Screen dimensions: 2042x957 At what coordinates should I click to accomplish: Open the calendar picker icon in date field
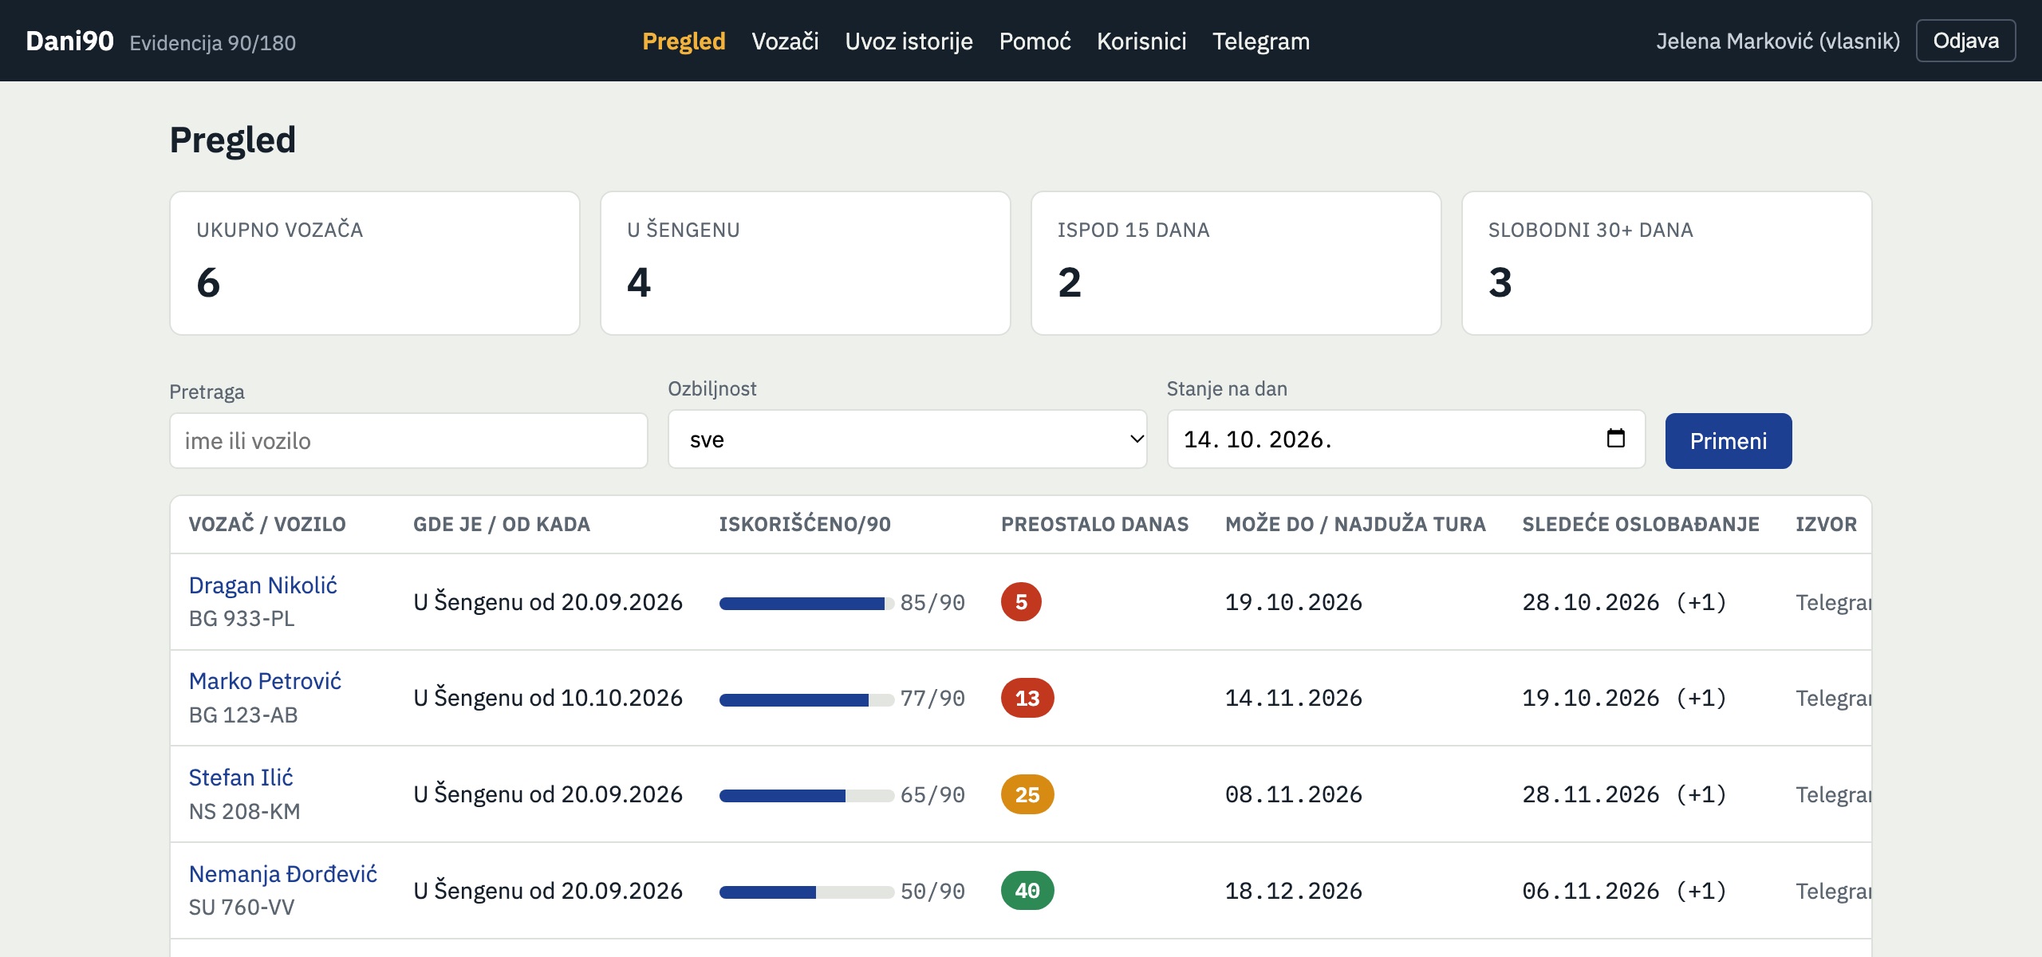coord(1615,439)
